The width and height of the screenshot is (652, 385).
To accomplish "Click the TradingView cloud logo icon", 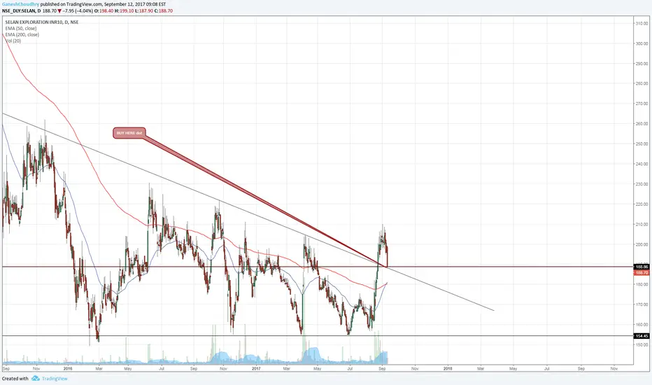I will pyautogui.click(x=36, y=378).
